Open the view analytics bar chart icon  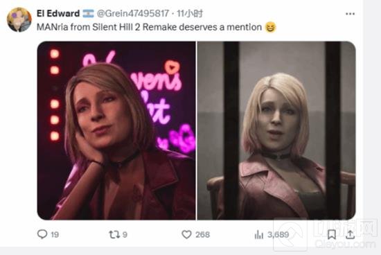(259, 235)
